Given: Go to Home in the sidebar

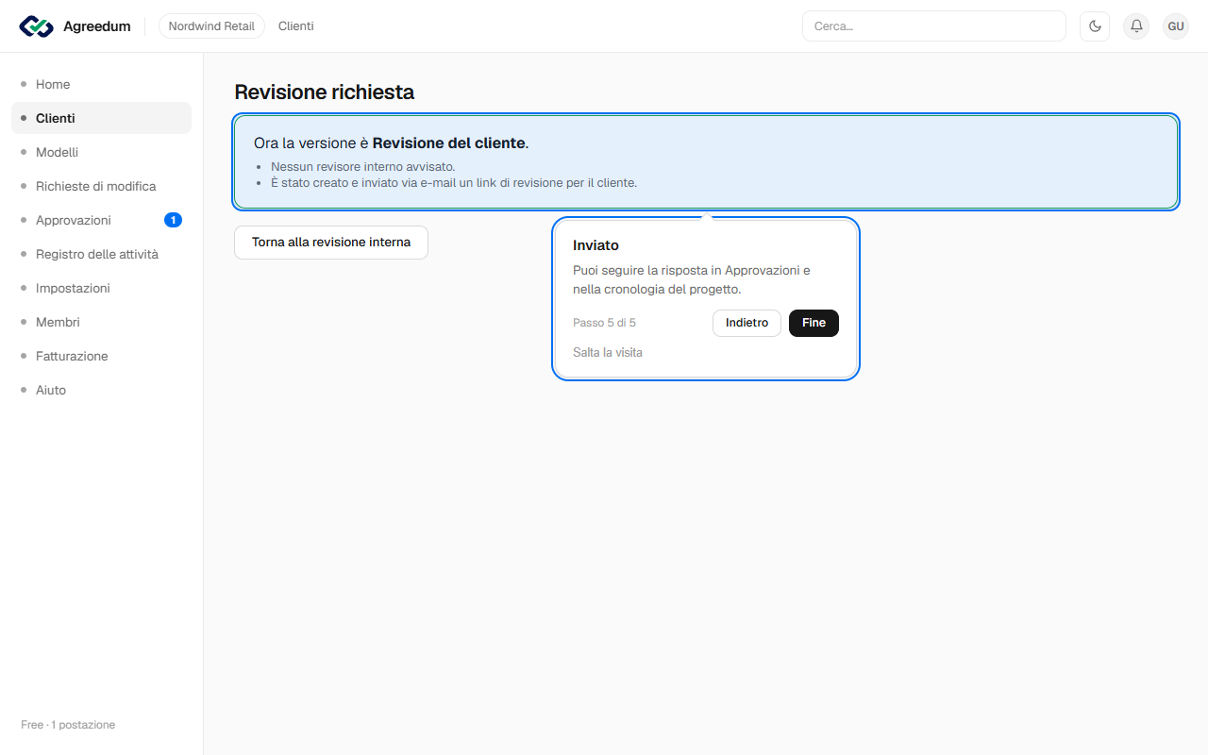Looking at the screenshot, I should pyautogui.click(x=101, y=84).
